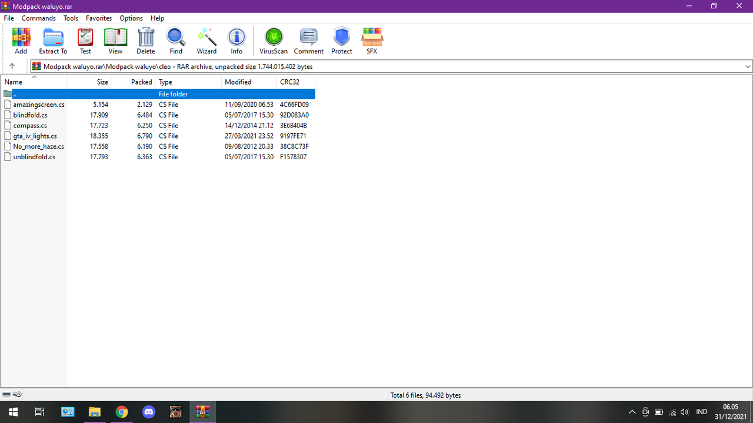Viewport: 753px width, 423px height.
Task: Open the Windows Start menu
Action: [13, 412]
